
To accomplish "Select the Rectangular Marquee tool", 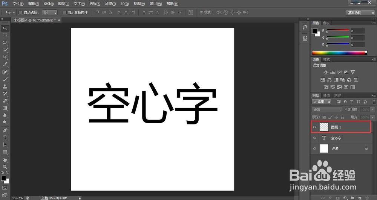I will (5, 35).
